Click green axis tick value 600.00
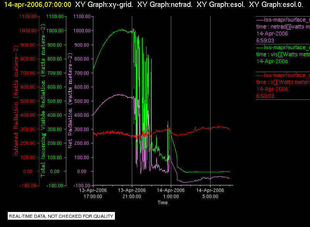The image size is (310, 227). click(55, 87)
